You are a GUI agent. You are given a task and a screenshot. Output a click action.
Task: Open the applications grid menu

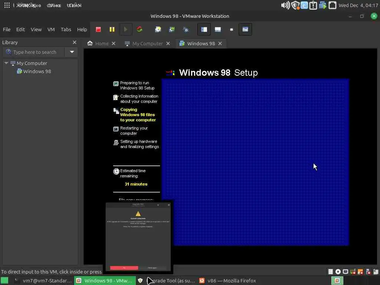[7, 5]
